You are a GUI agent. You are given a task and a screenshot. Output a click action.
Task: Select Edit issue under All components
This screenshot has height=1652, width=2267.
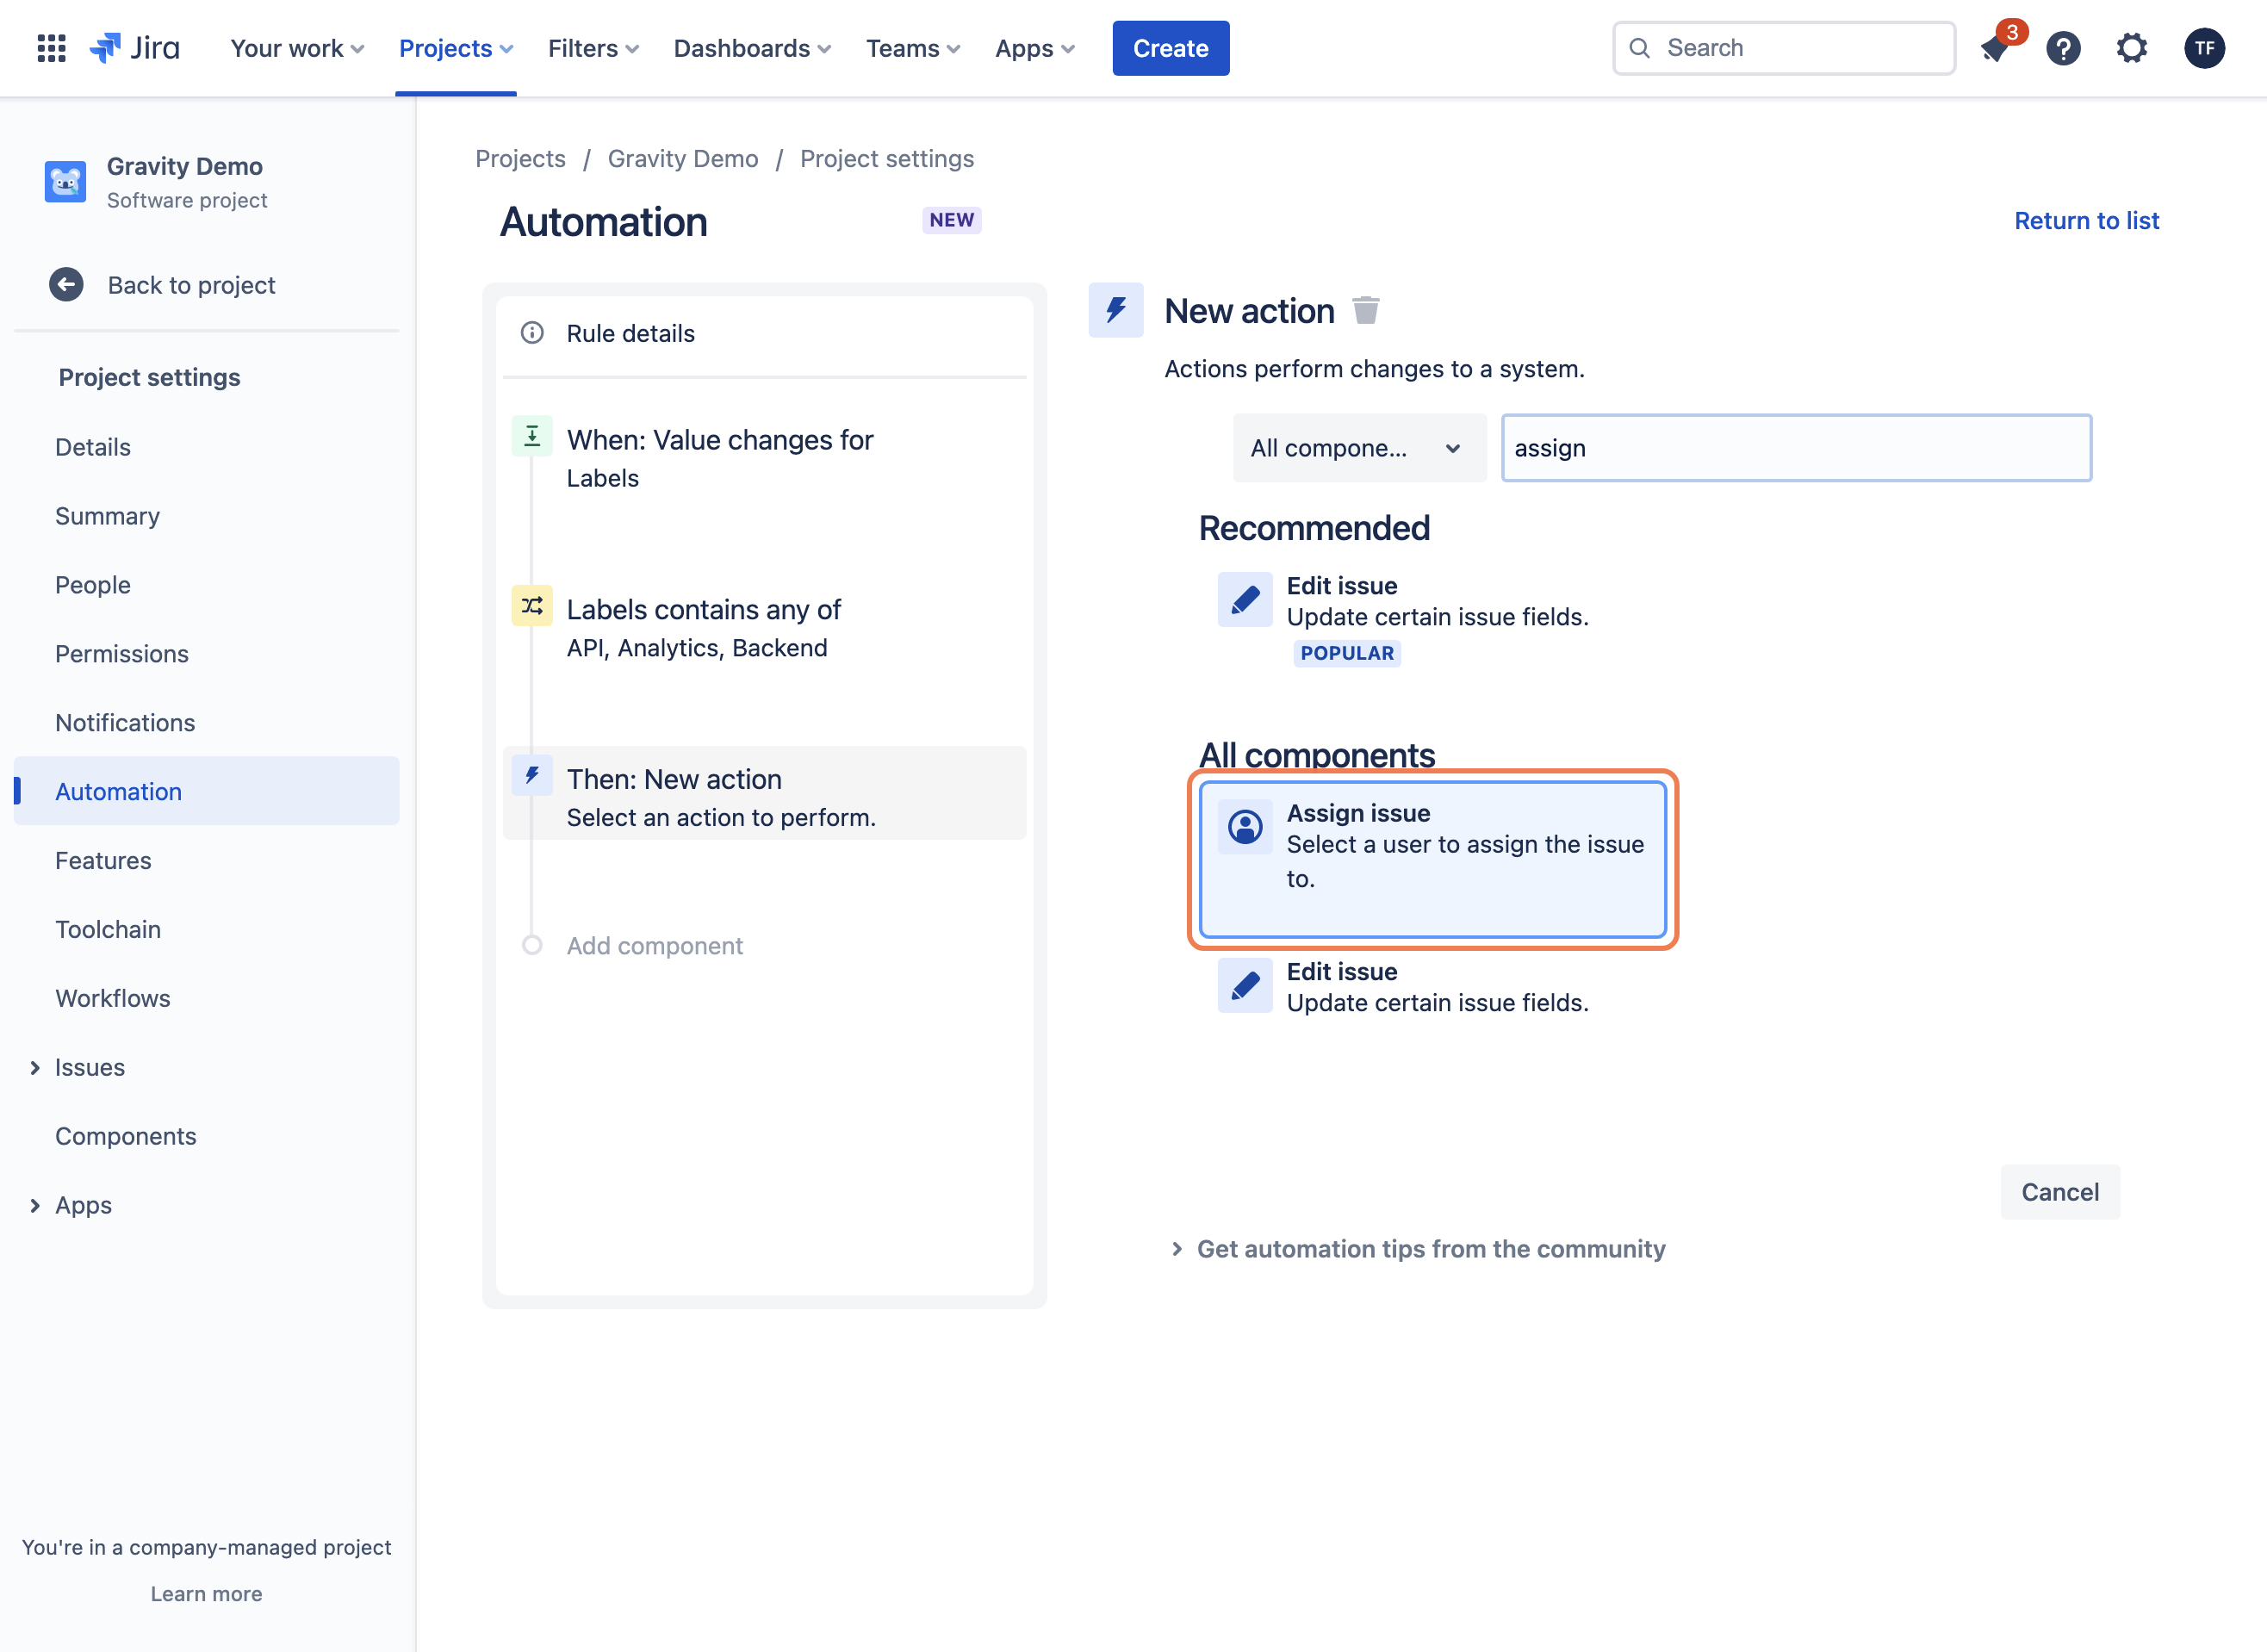coord(1433,986)
